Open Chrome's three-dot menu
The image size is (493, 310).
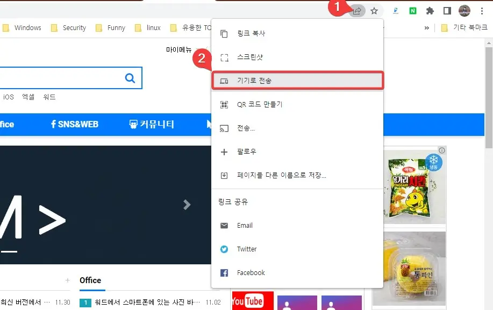pos(482,10)
